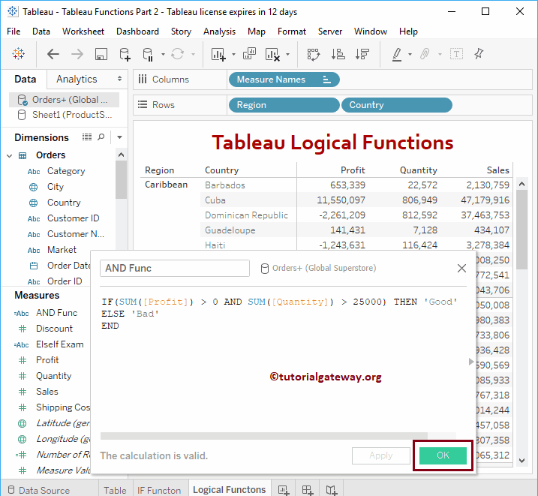Viewport: 538px width, 496px height.
Task: Click the down arrow of view scrollbar
Action: click(522, 461)
